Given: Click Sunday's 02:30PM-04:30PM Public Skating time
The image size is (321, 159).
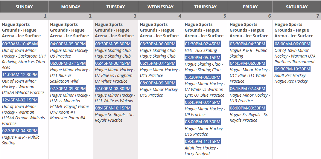Looking at the screenshot, I should tap(20, 131).
